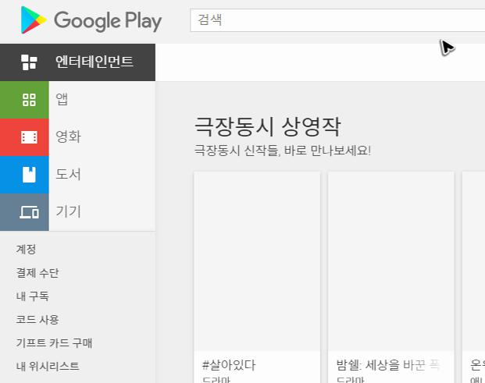
Task: Click the 코드 사용 redeem link
Action: click(37, 320)
